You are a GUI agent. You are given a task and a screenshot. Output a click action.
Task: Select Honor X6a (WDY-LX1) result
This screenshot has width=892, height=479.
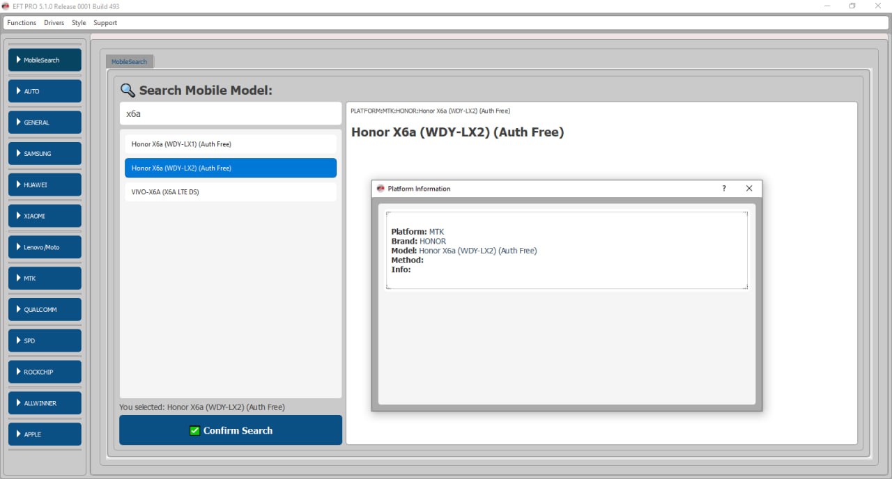click(231, 144)
